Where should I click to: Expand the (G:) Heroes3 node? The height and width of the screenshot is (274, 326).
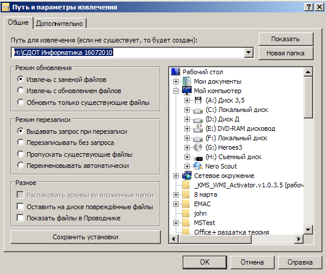point(187,147)
